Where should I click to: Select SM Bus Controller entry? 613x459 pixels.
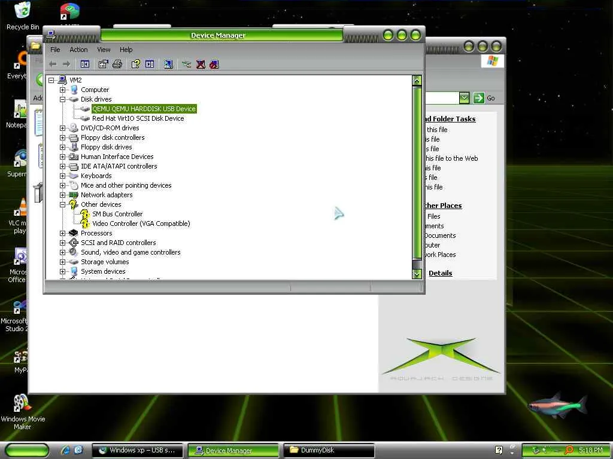(117, 214)
